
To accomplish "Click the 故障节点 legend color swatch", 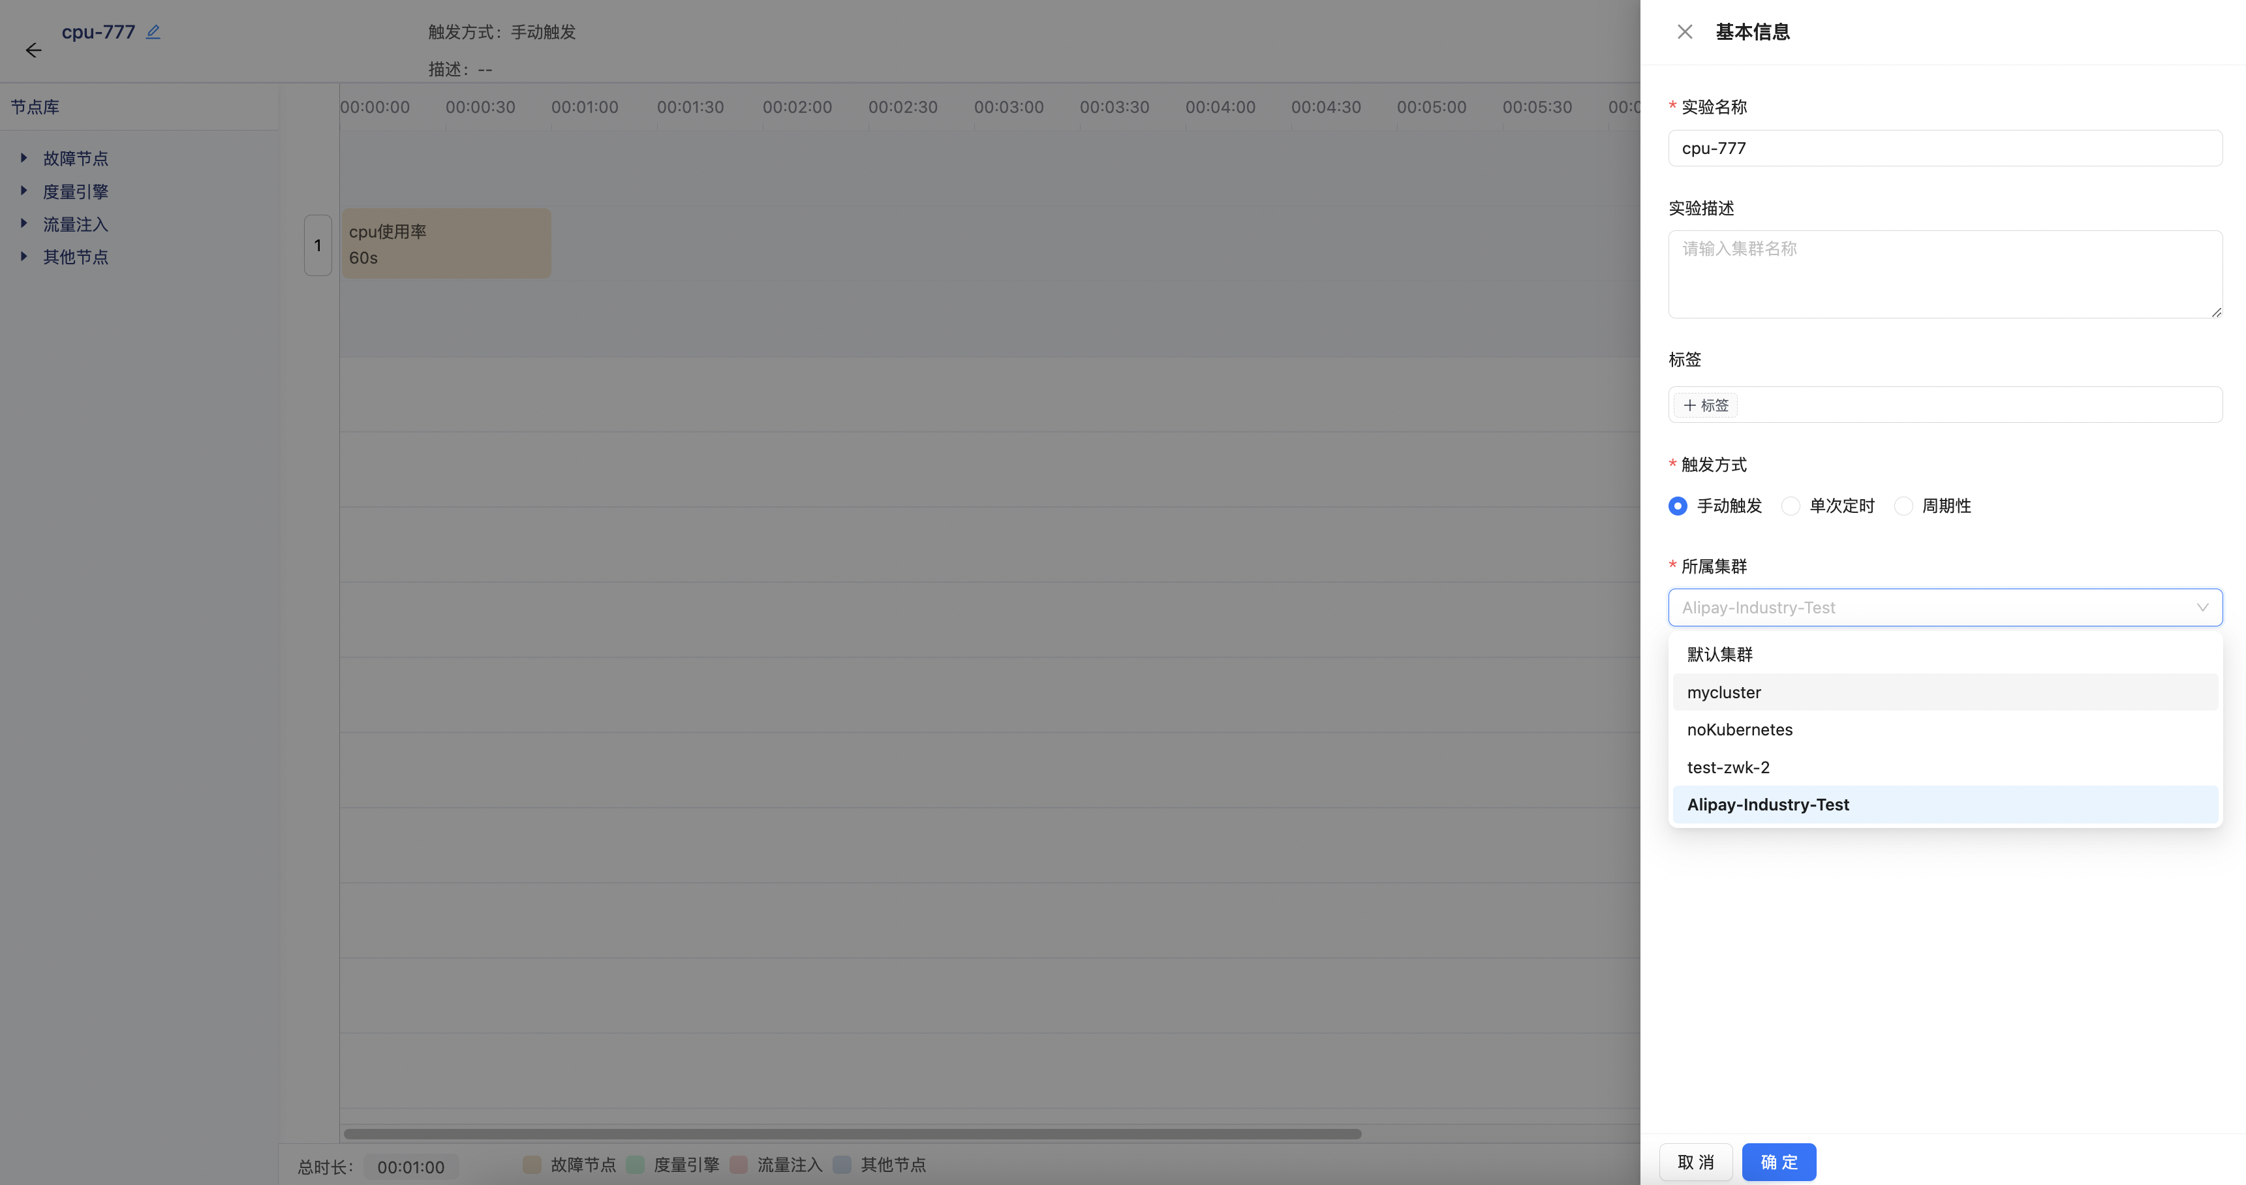I will (532, 1165).
